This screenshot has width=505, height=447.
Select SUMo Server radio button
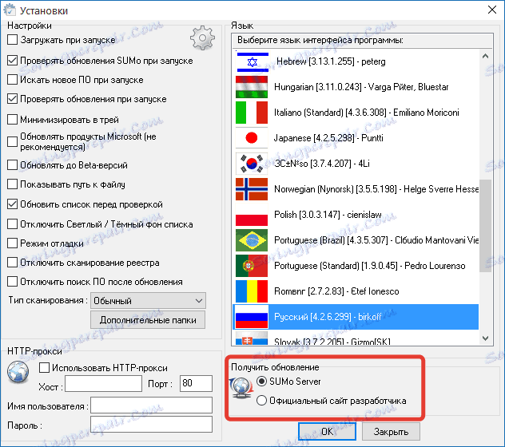click(x=261, y=382)
